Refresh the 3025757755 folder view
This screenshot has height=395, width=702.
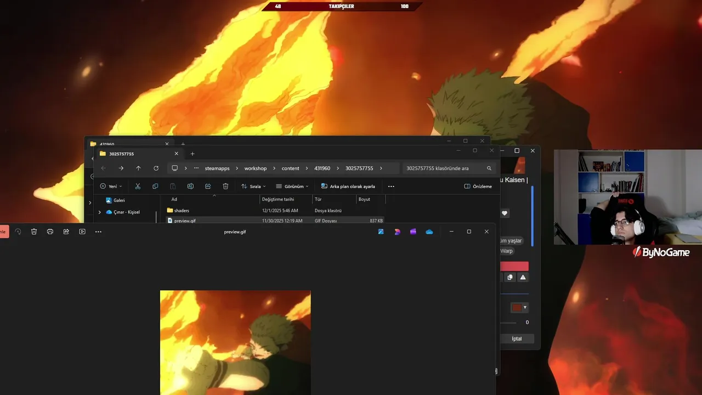click(156, 168)
